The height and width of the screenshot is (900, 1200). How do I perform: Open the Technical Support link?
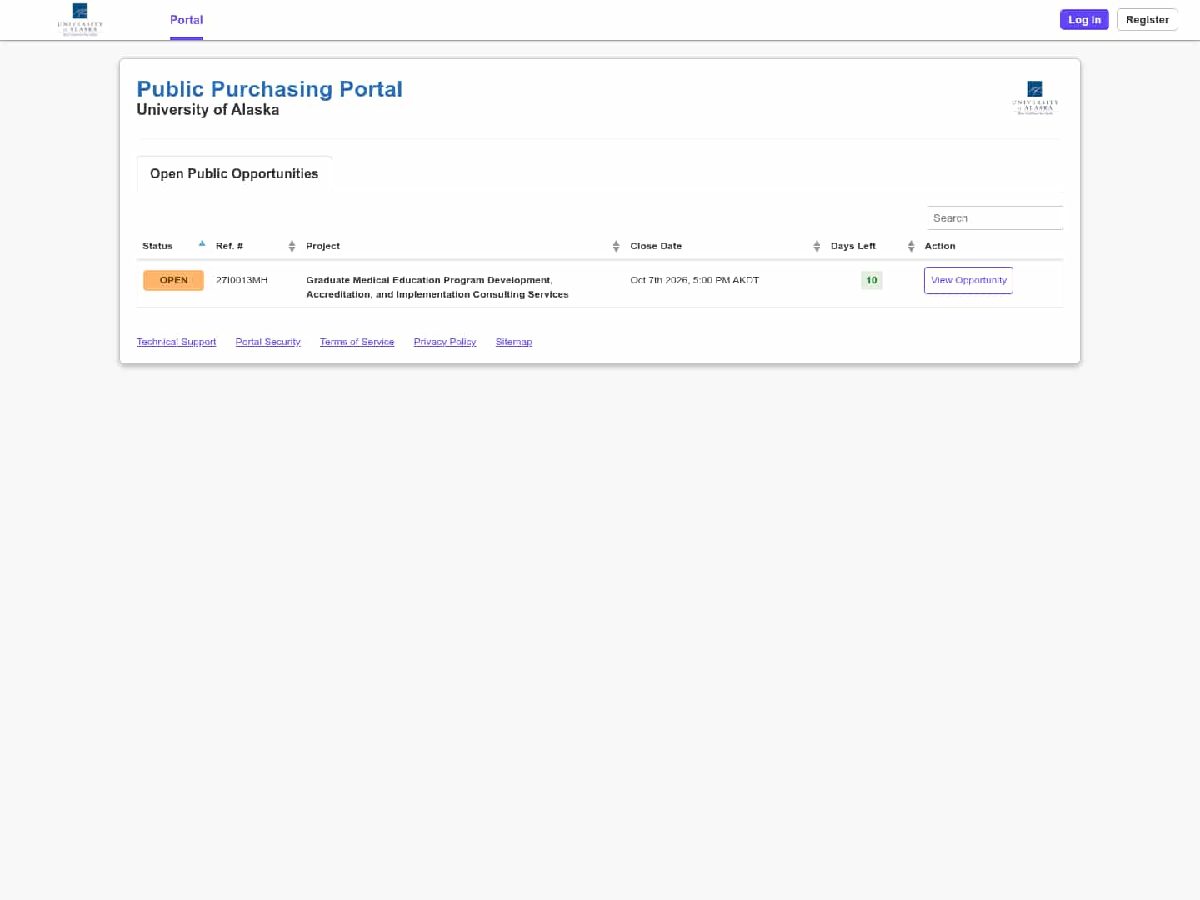pyautogui.click(x=176, y=342)
